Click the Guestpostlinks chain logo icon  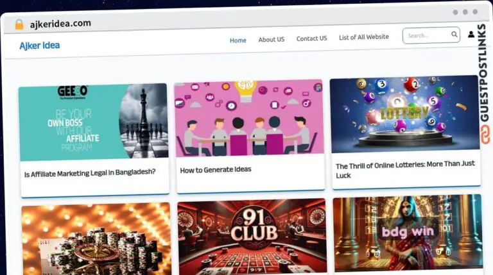coord(485,135)
